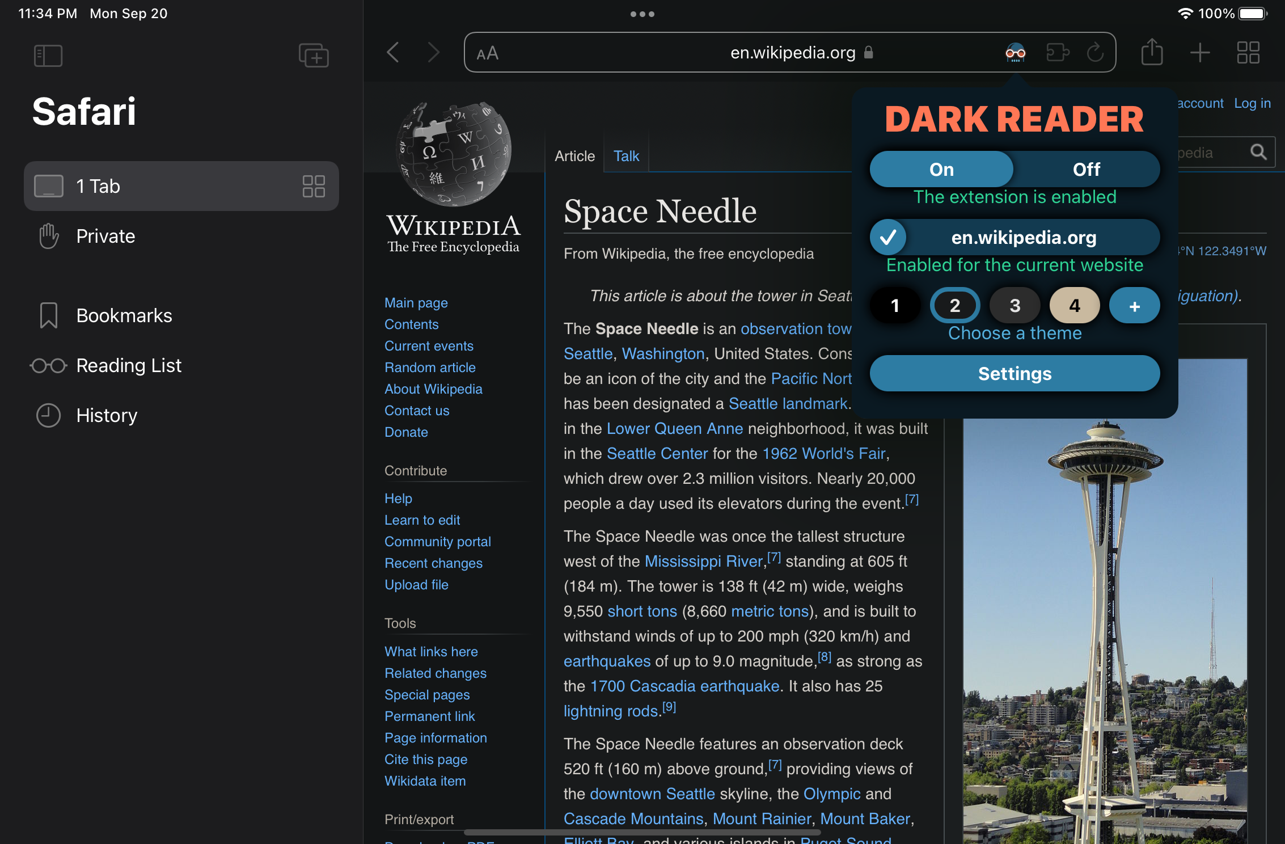
Task: Turn Dark Reader Off
Action: click(1086, 168)
